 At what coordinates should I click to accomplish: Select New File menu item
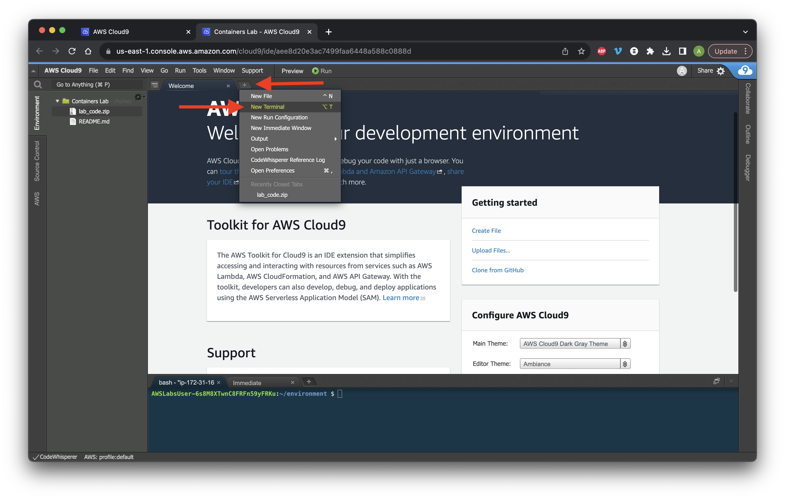[x=290, y=96]
